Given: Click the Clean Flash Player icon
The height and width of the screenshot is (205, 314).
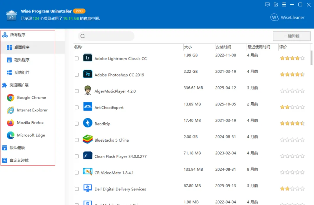Looking at the screenshot, I should 88,156.
